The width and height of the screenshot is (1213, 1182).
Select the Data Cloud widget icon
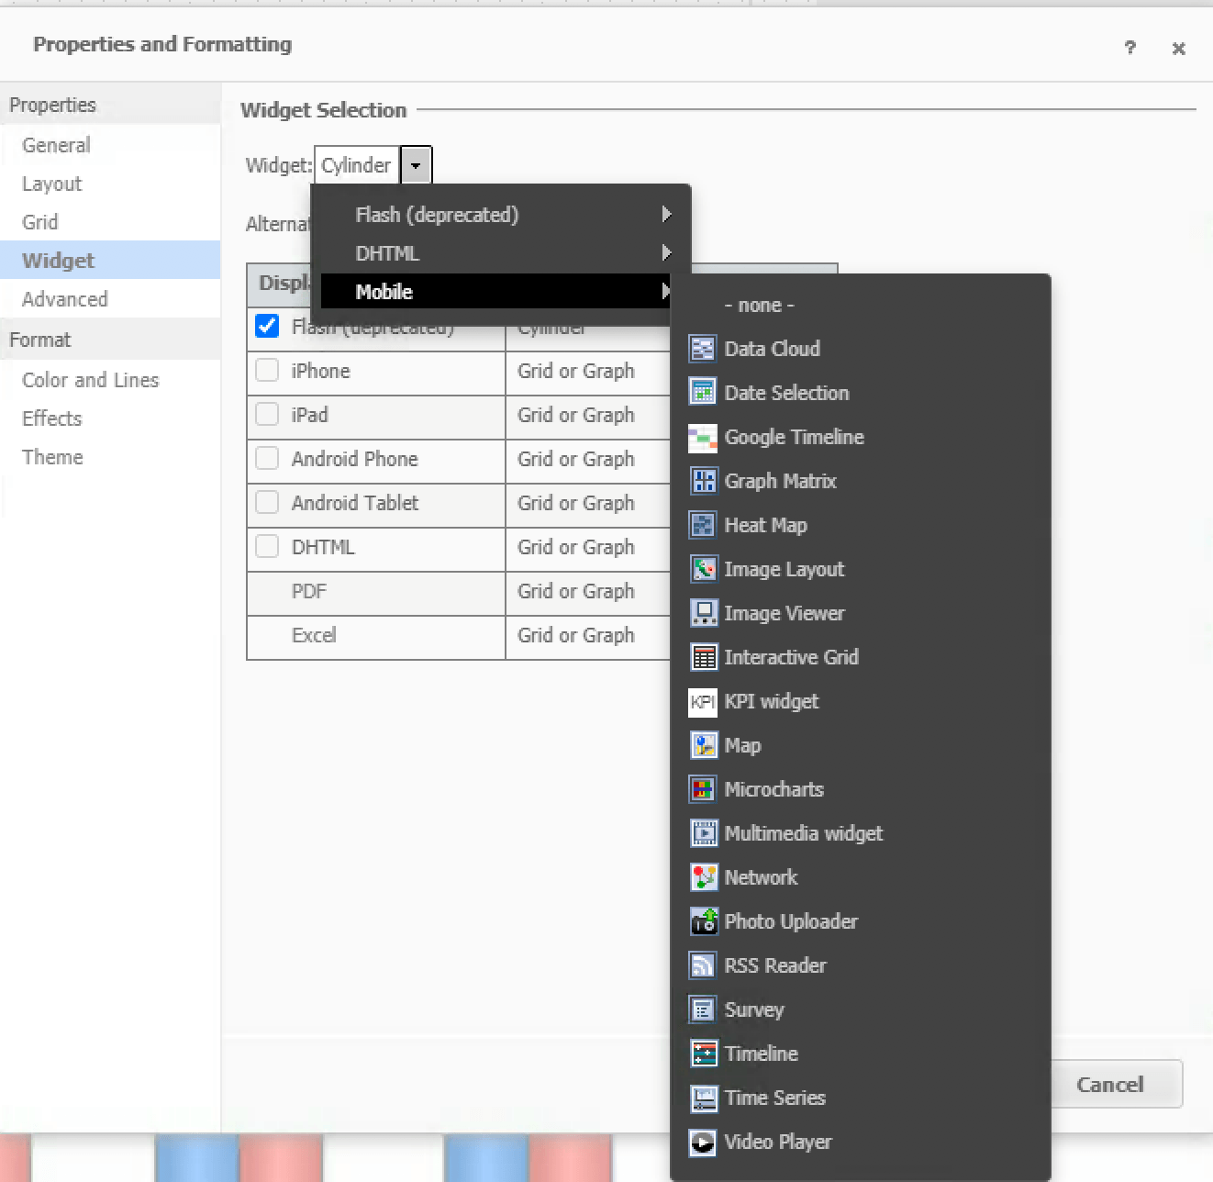[703, 349]
